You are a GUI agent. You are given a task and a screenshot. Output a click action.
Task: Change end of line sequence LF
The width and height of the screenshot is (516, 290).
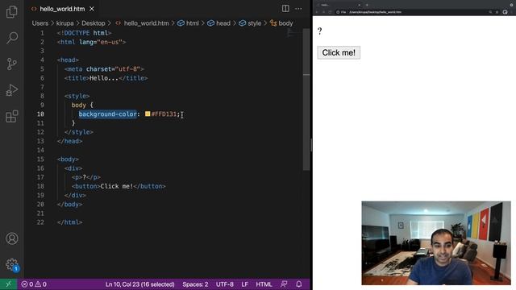[x=245, y=284]
